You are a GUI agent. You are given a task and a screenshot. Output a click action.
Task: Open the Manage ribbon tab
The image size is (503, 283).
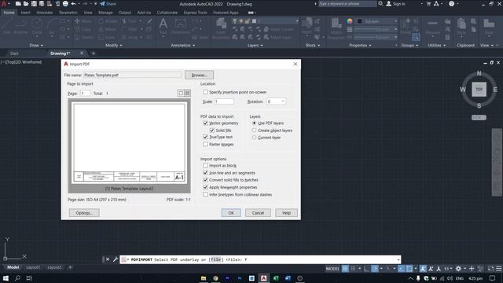click(105, 13)
